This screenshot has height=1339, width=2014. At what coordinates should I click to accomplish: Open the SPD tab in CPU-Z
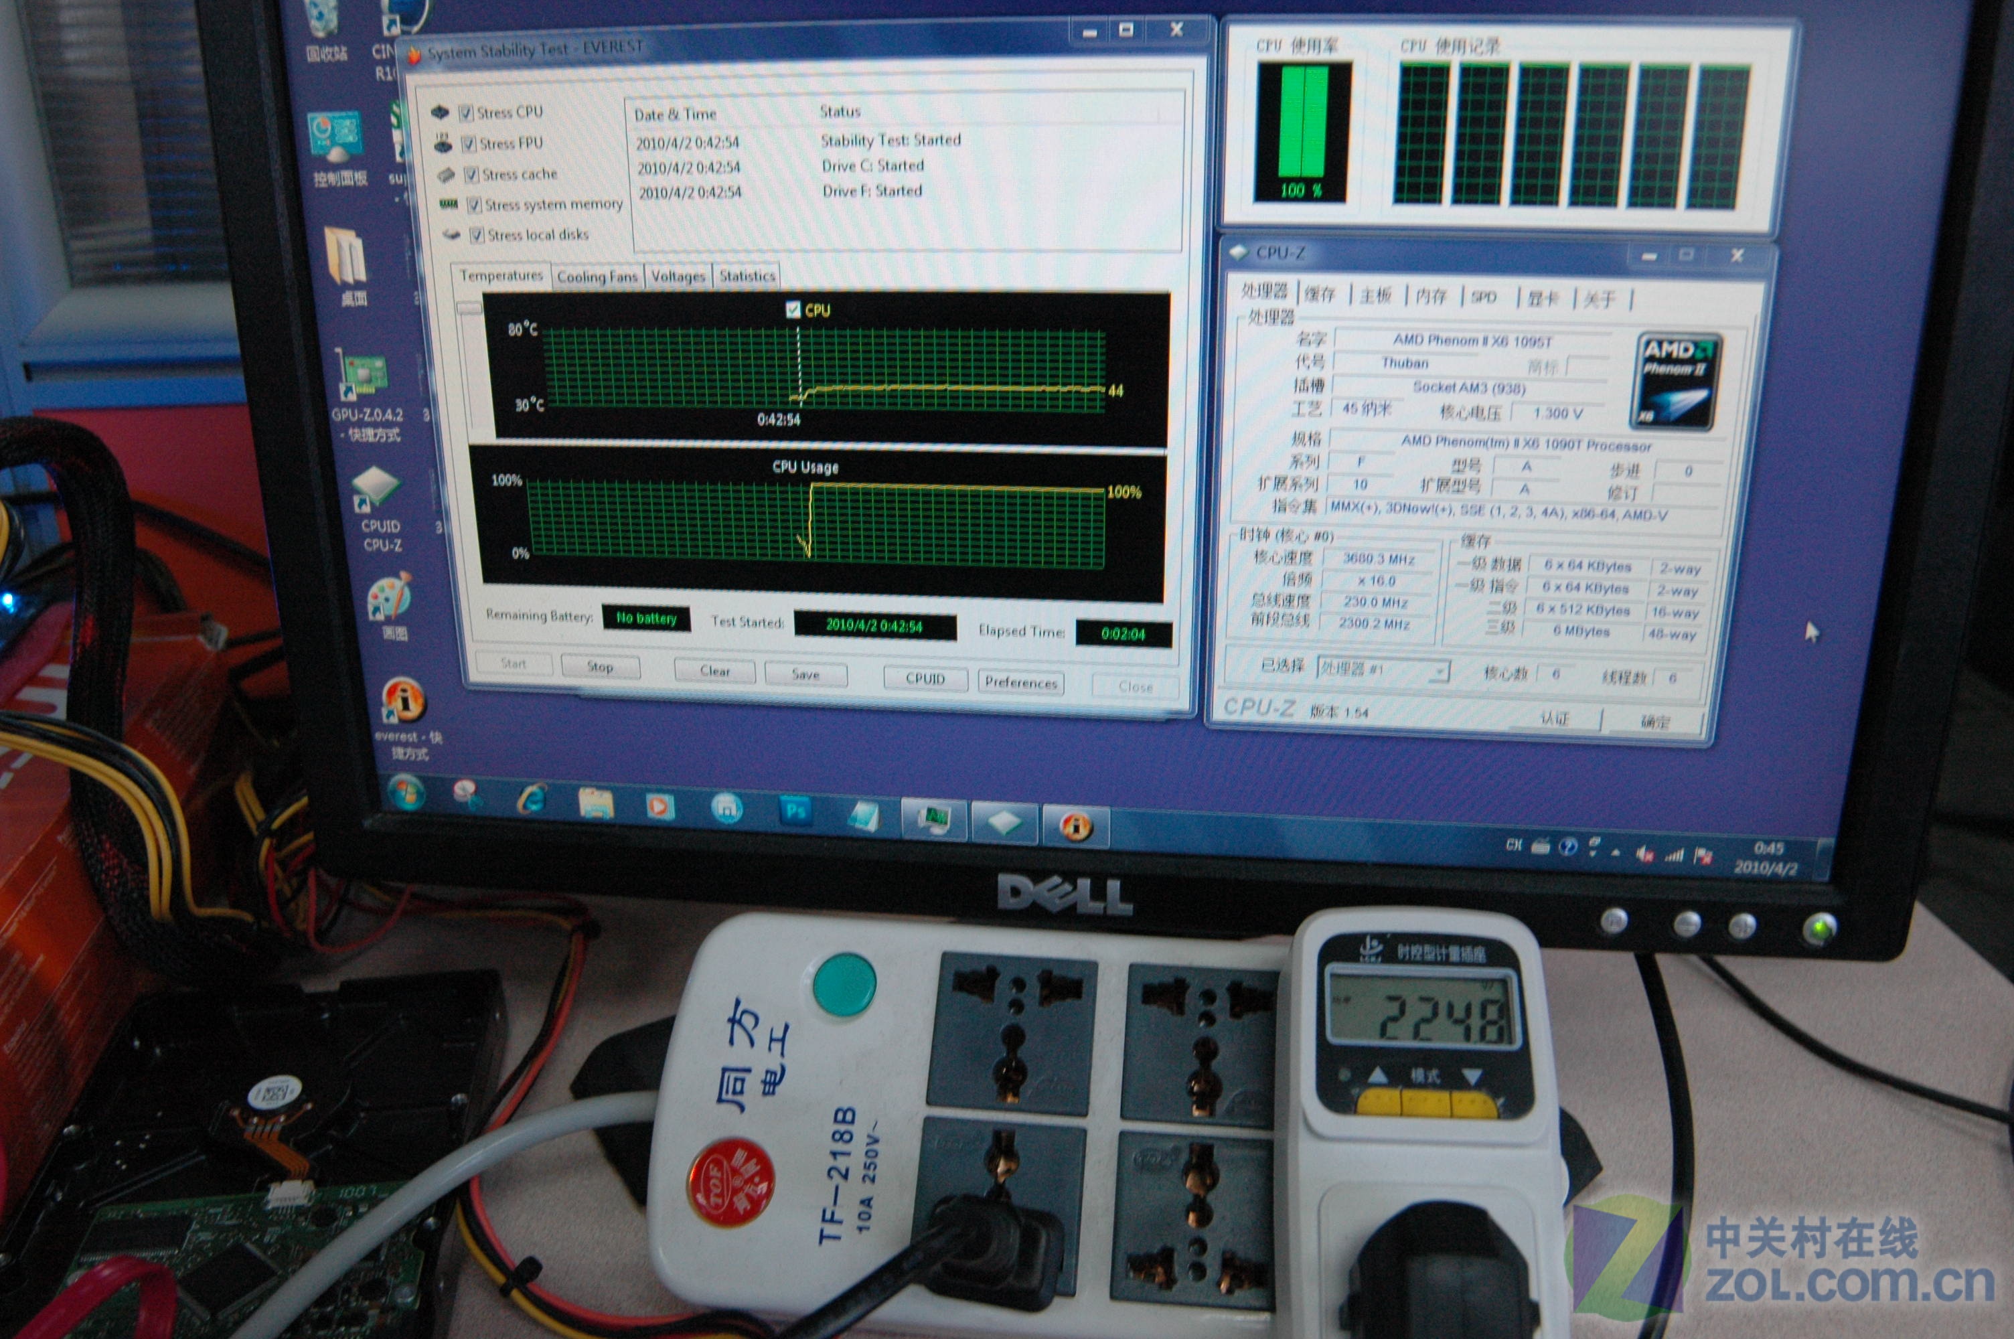coord(1484,297)
